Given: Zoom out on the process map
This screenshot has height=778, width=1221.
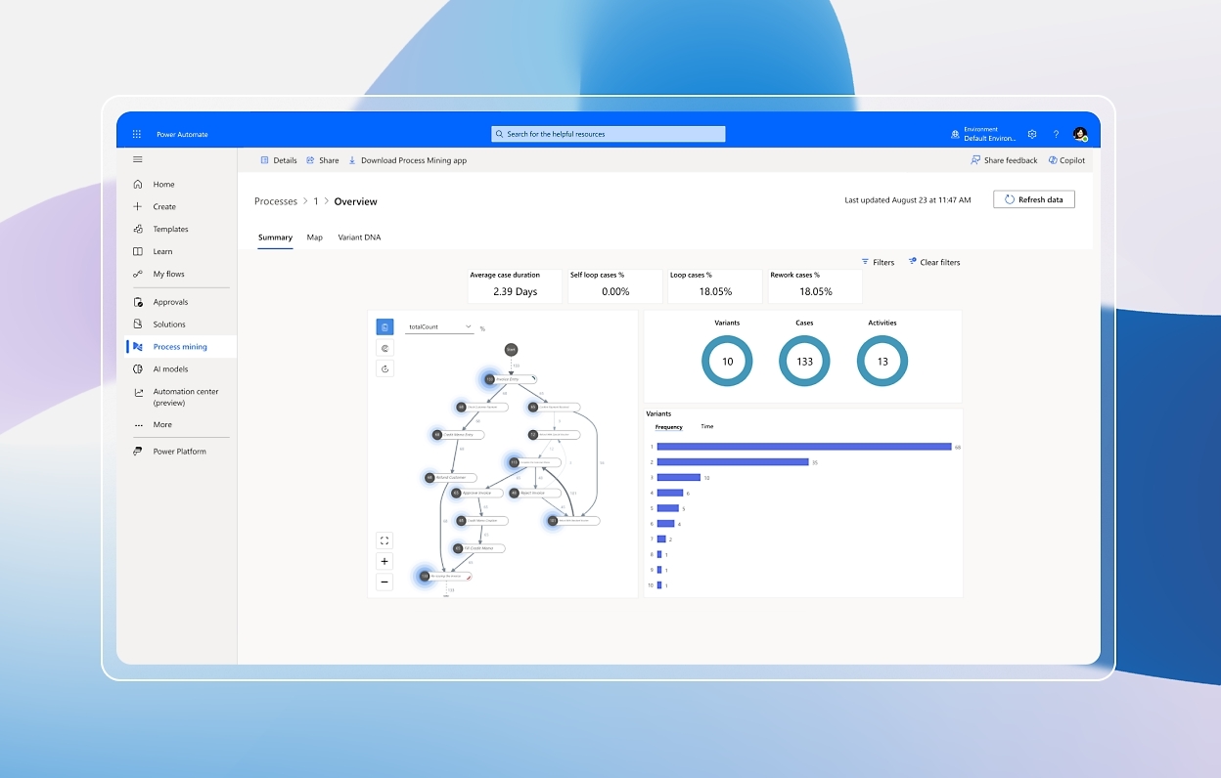Looking at the screenshot, I should click(x=384, y=581).
